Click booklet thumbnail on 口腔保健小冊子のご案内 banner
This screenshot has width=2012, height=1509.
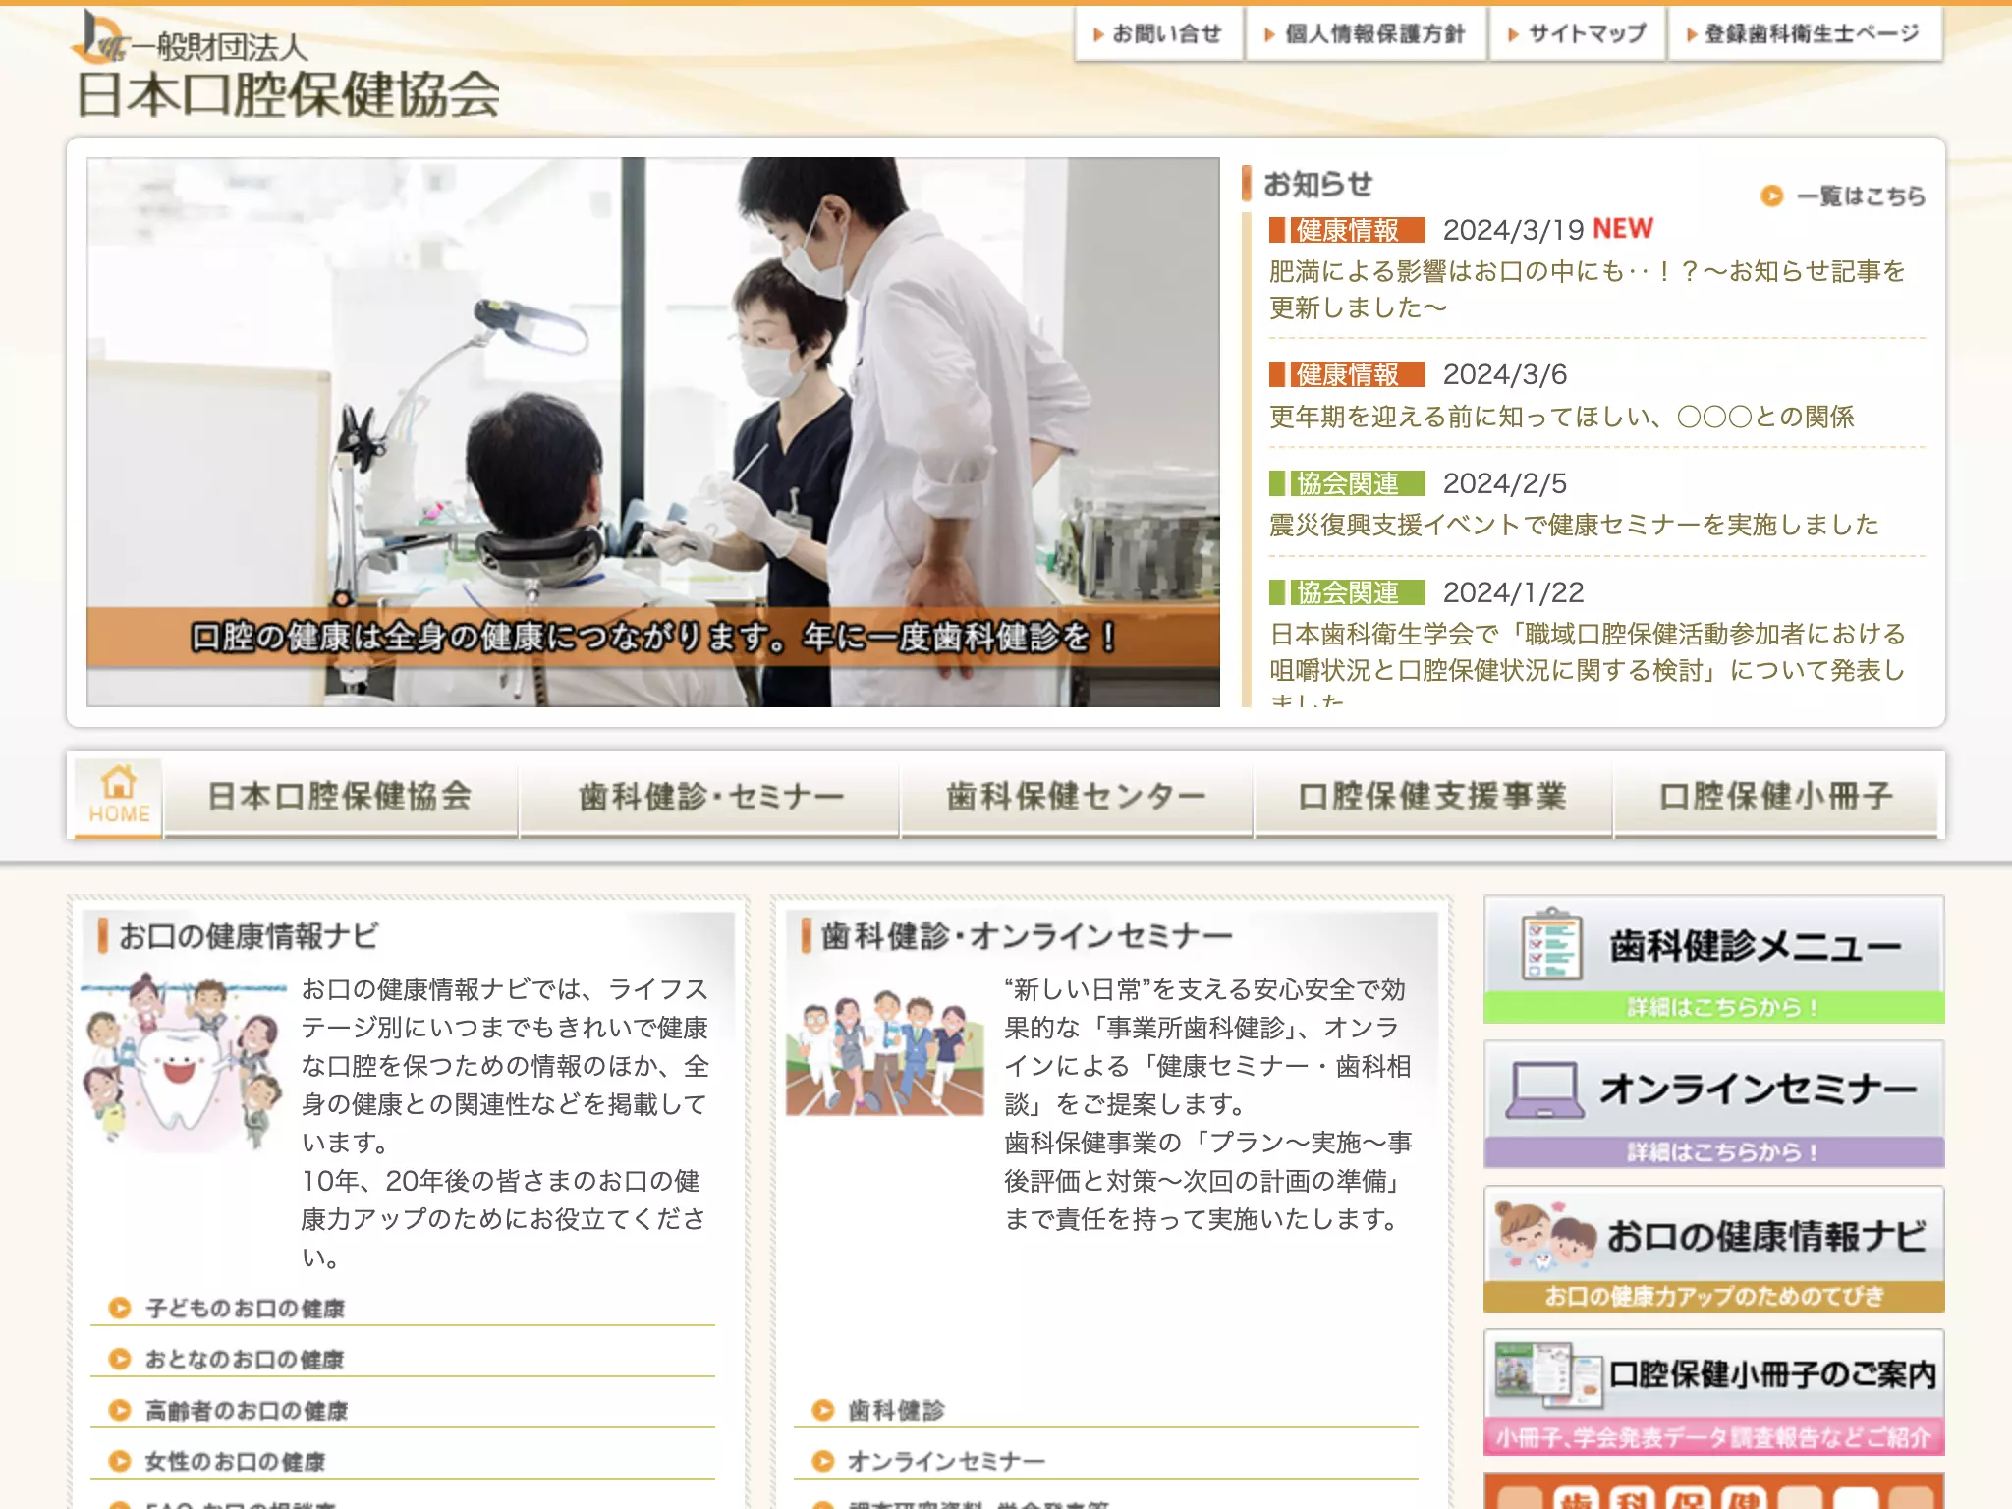point(1547,1373)
